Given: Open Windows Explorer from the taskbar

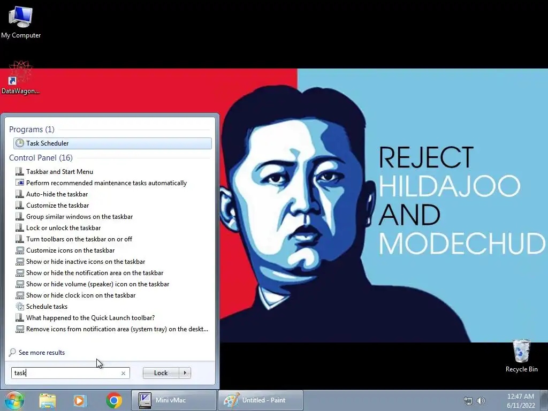Looking at the screenshot, I should point(48,400).
